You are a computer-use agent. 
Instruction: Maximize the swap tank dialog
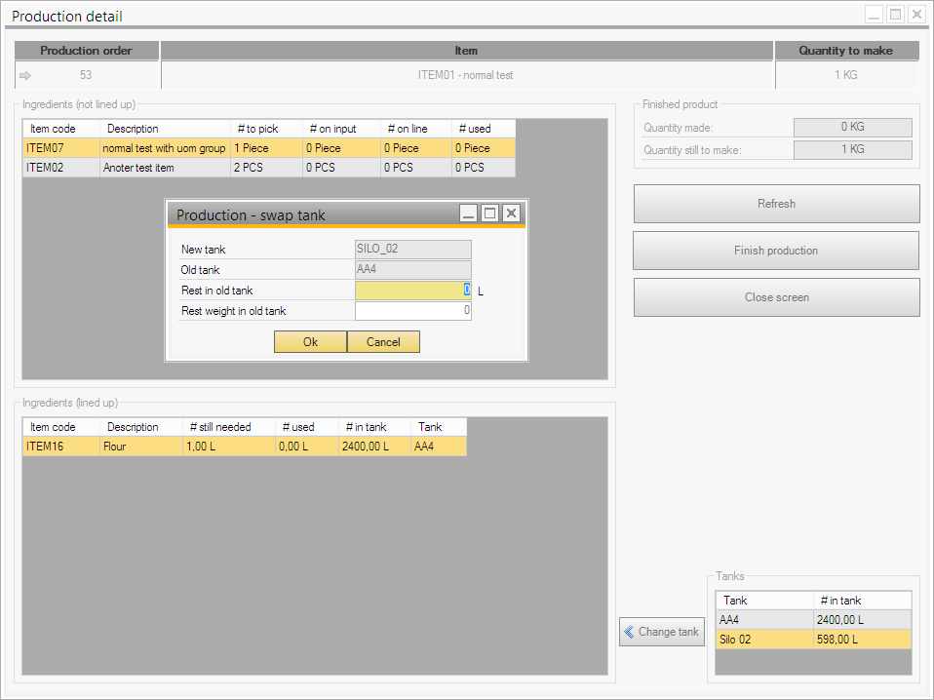(489, 214)
